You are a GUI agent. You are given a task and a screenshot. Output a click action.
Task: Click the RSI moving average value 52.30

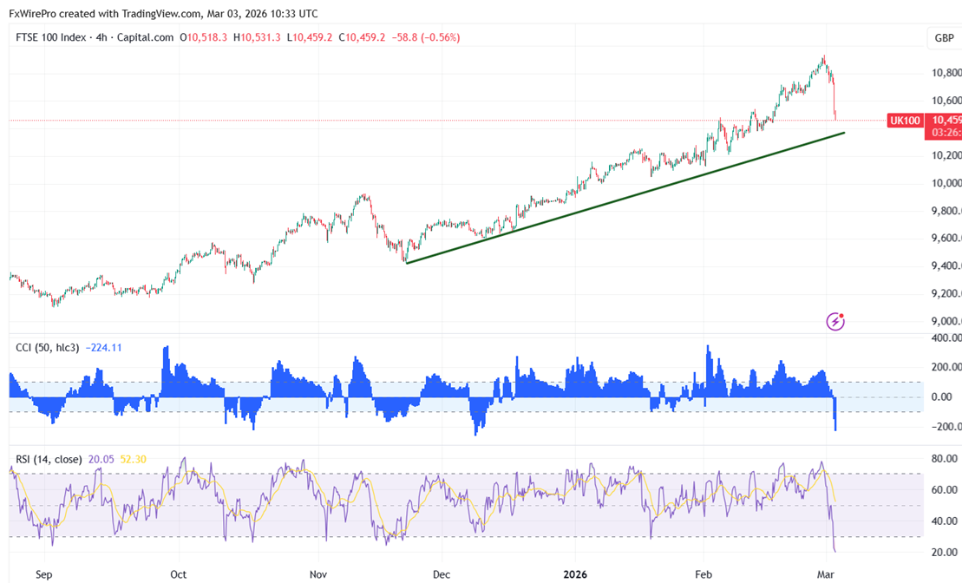(133, 460)
